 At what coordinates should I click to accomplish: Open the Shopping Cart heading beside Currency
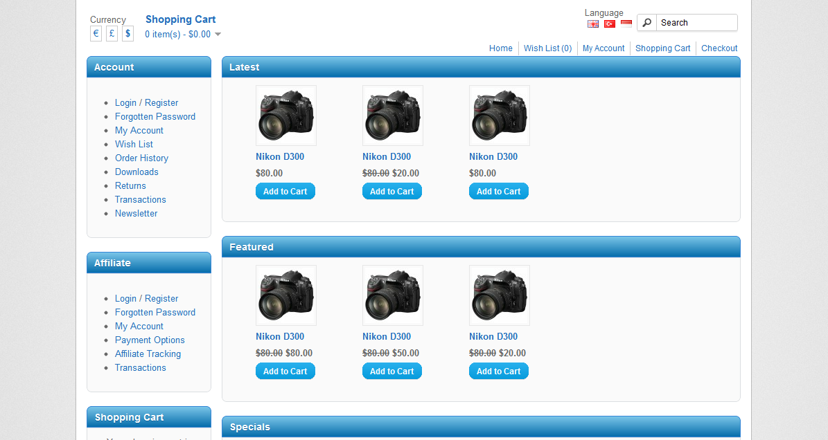coord(181,19)
